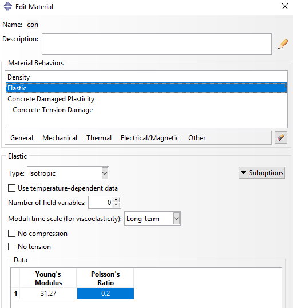Open the Type dropdown showing Isotropic
Screen dimensions: 293x308
point(68,173)
